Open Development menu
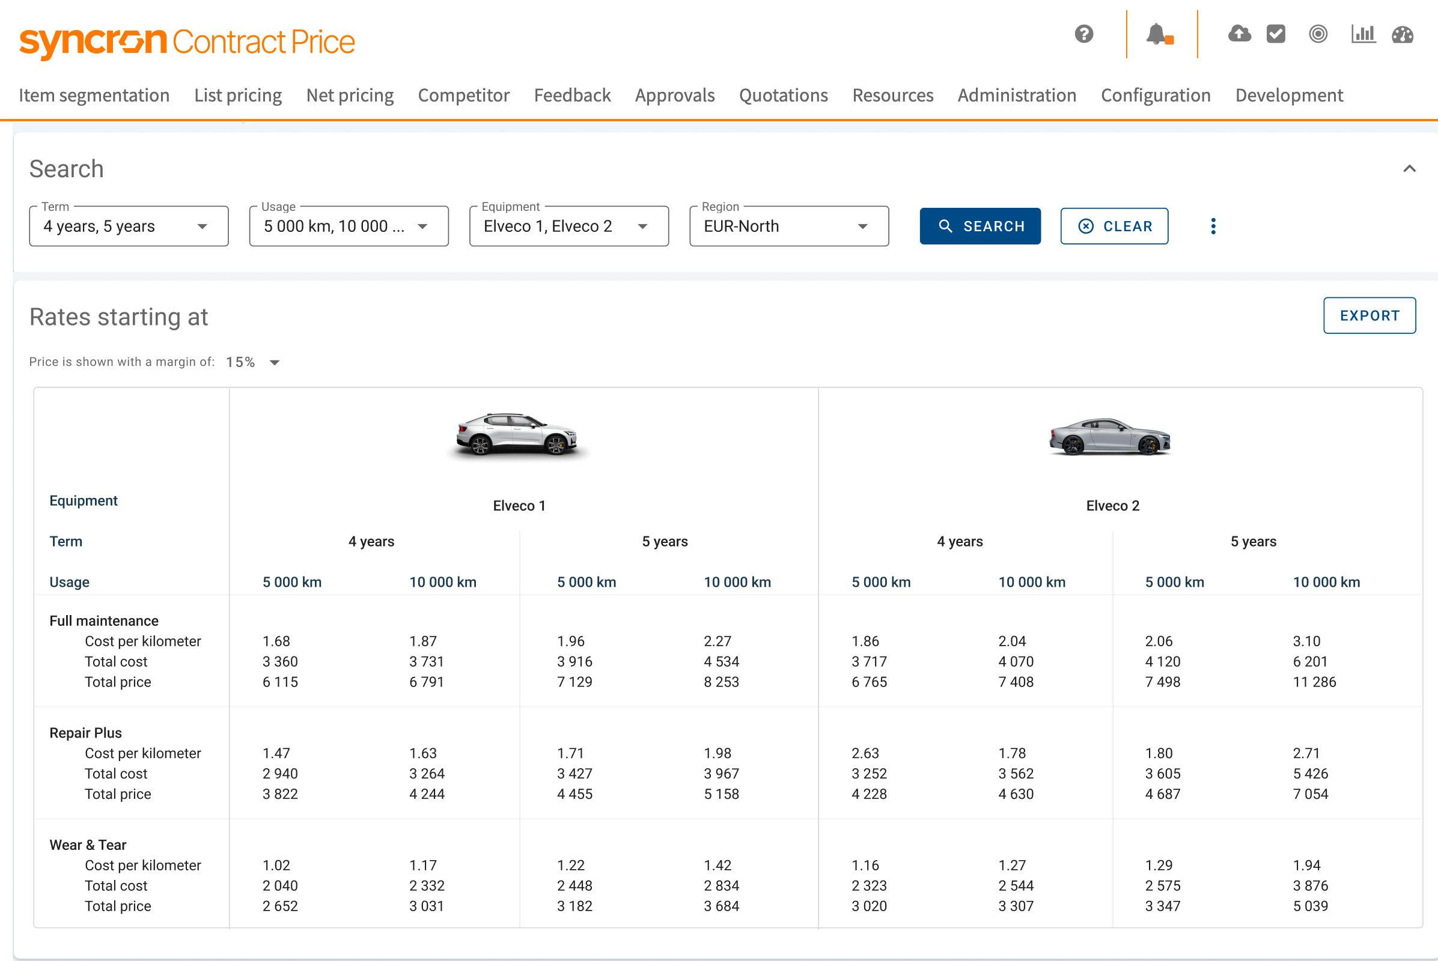 tap(1289, 95)
